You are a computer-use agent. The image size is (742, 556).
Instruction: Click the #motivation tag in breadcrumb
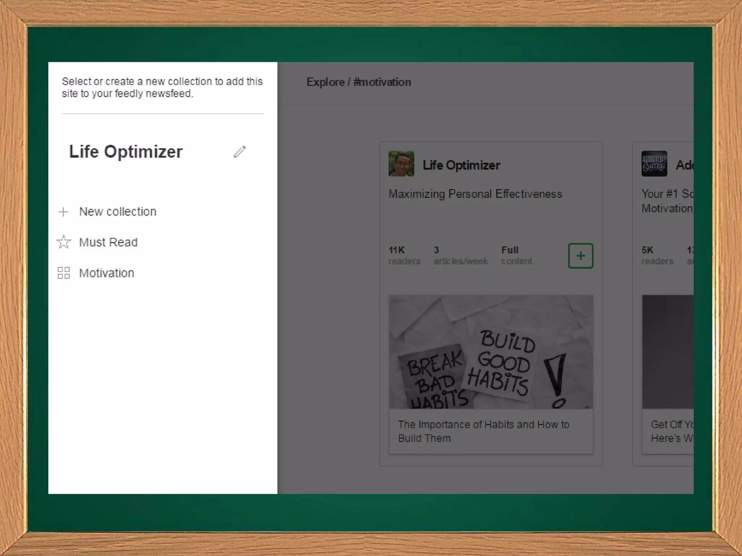point(382,82)
